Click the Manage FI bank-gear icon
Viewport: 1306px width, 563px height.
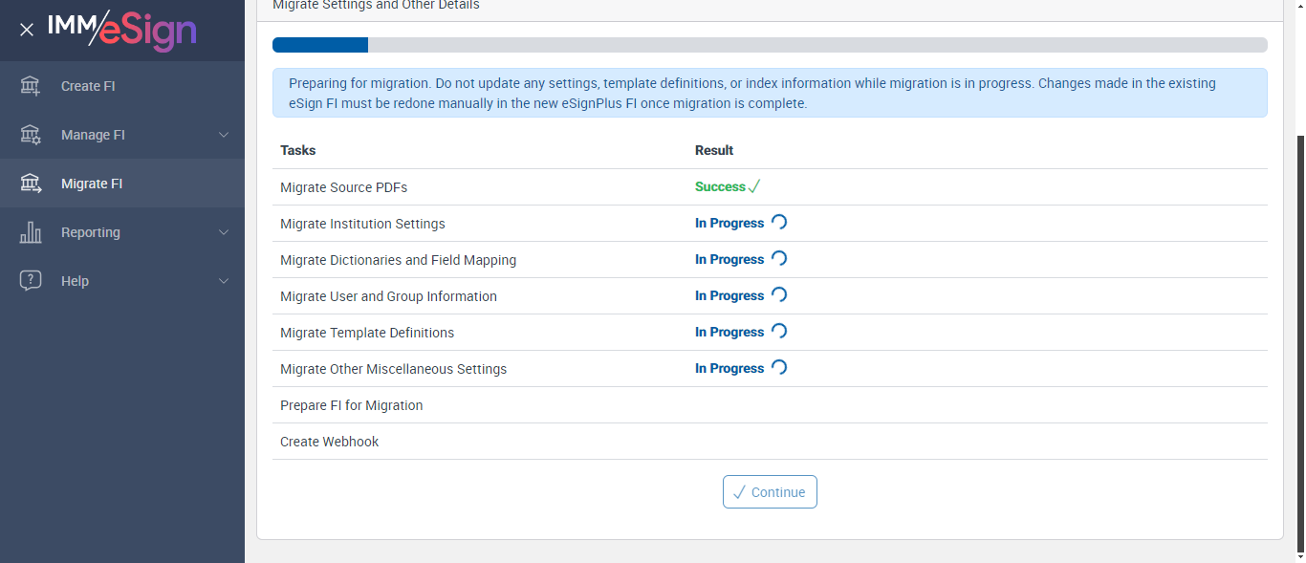pyautogui.click(x=31, y=135)
